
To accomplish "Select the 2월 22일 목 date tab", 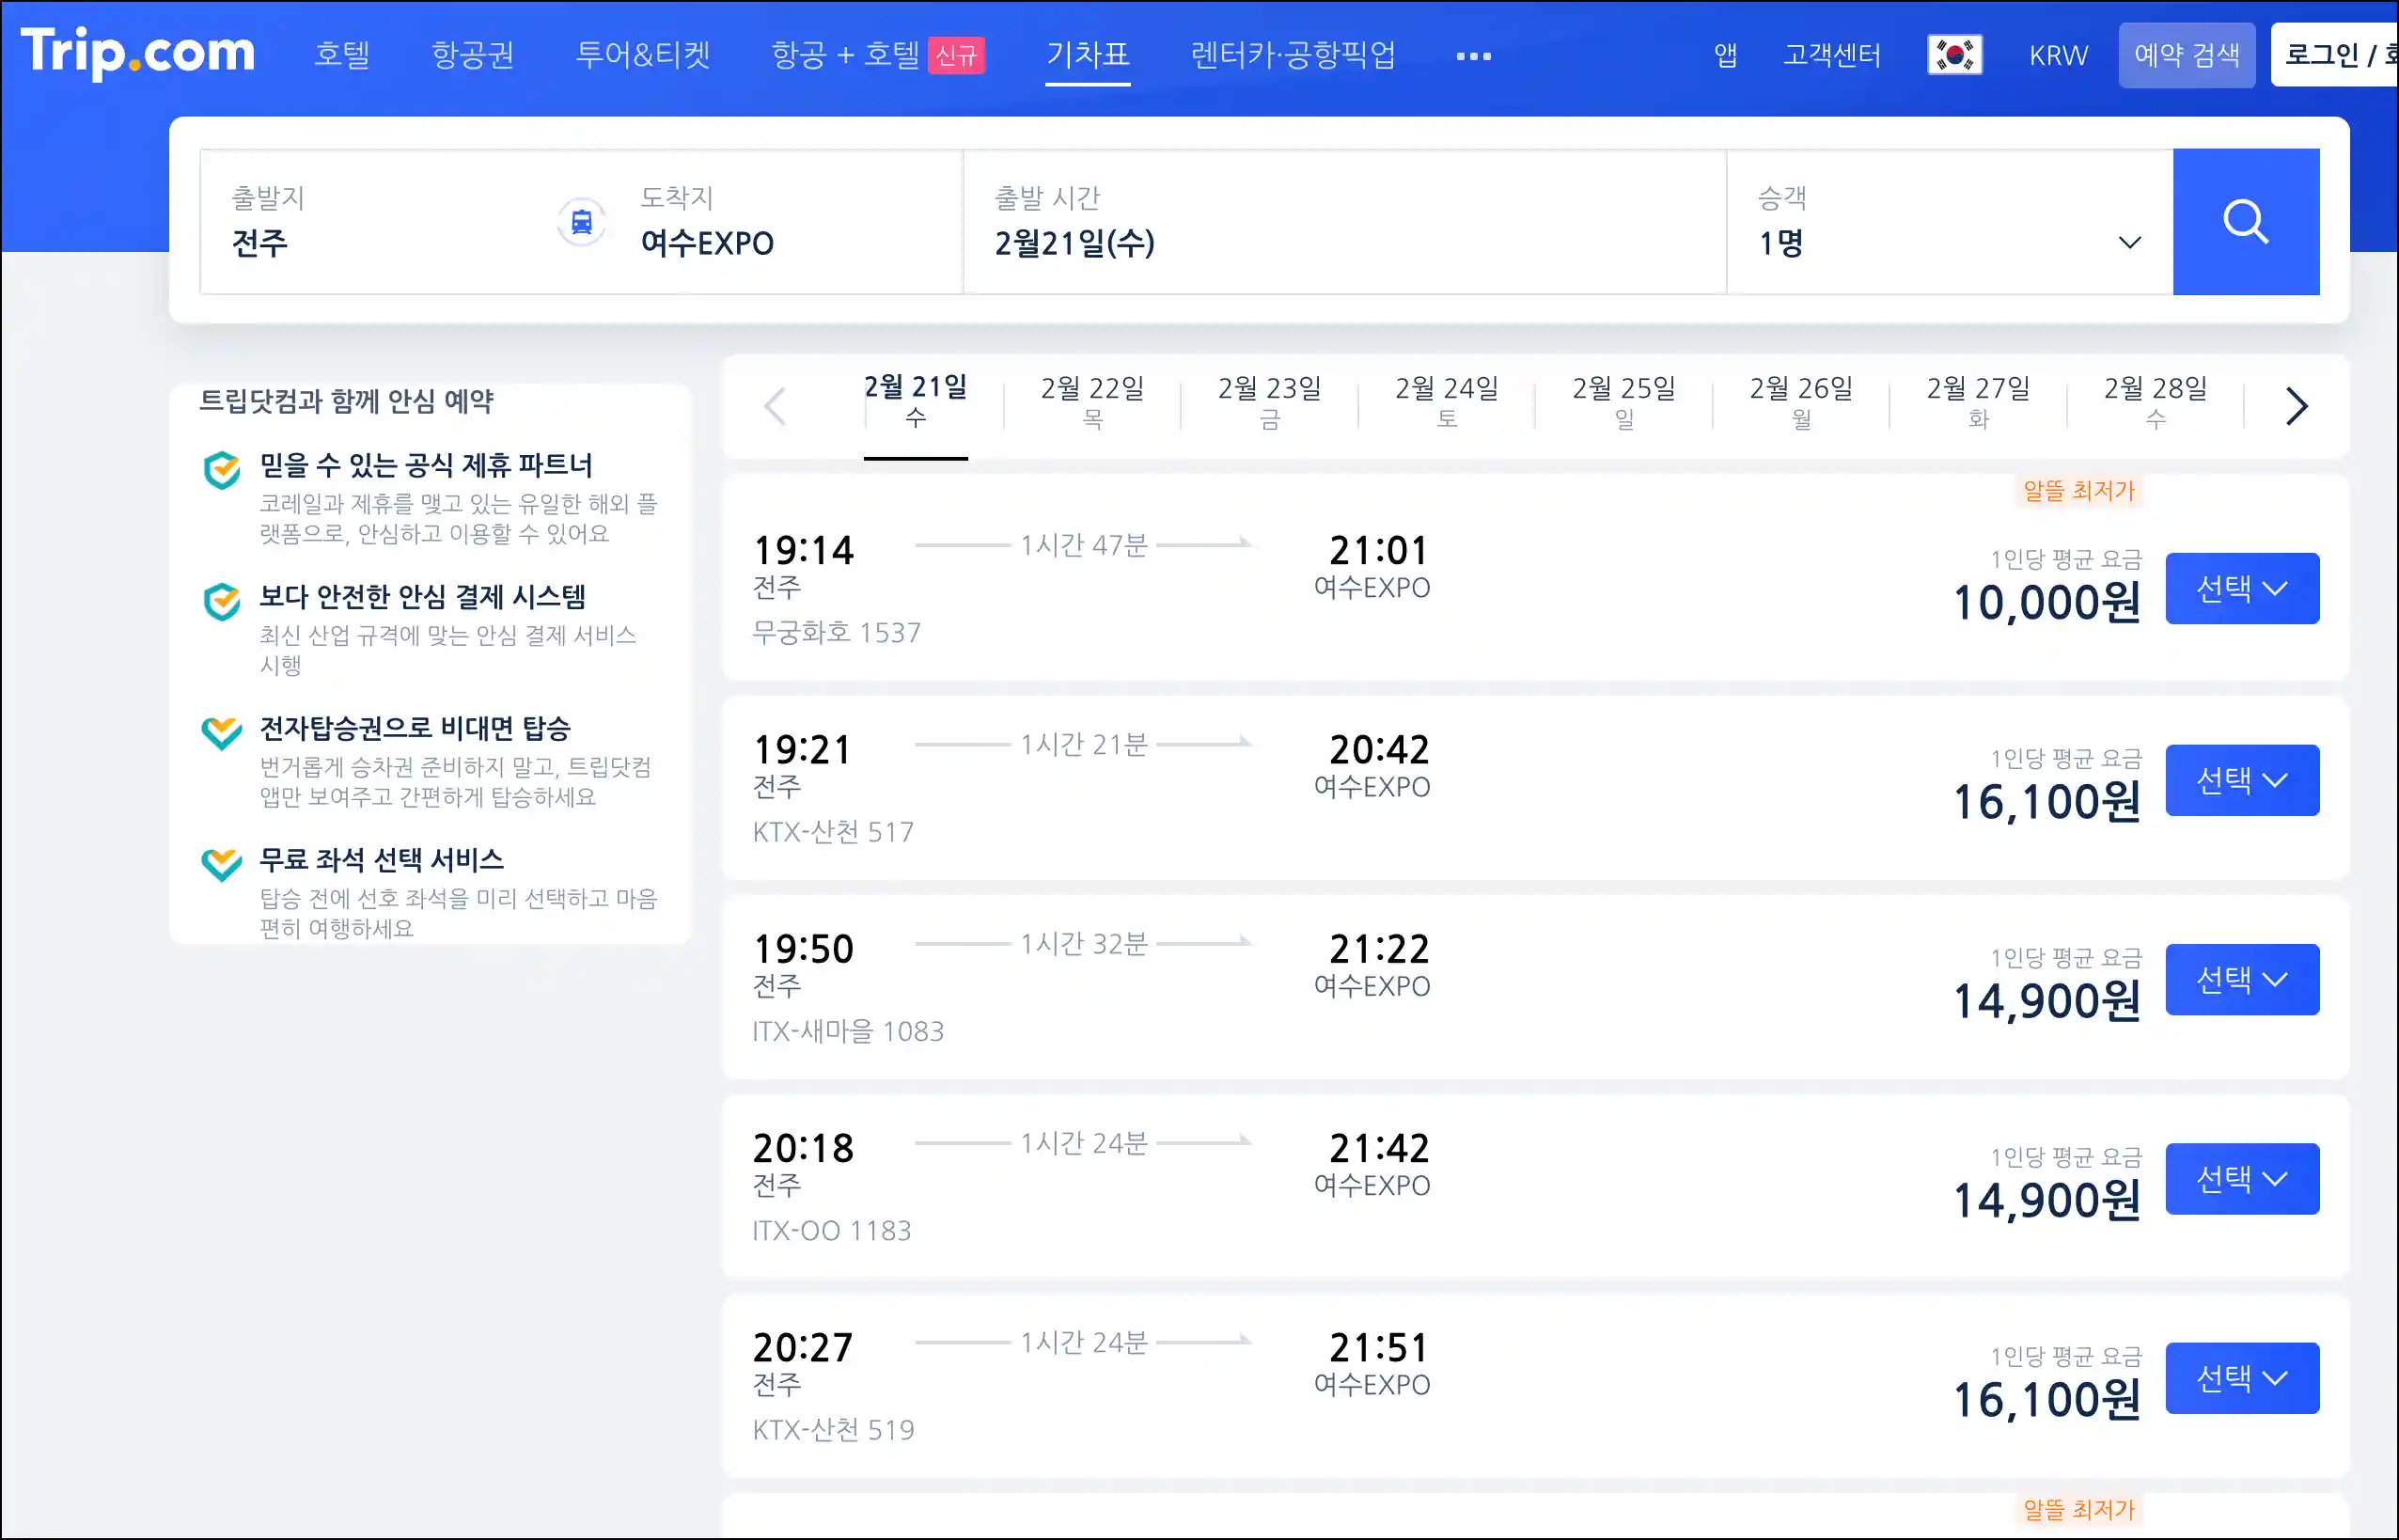I will [x=1092, y=402].
